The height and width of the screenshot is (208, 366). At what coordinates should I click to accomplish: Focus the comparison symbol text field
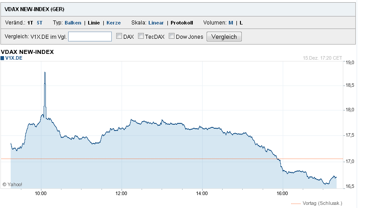90,37
